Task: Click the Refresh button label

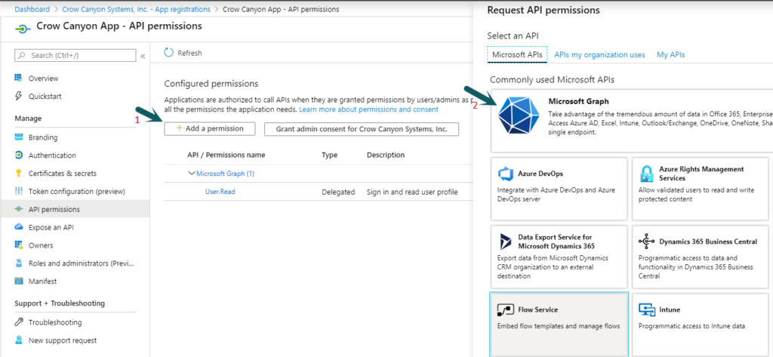Action: [x=189, y=54]
